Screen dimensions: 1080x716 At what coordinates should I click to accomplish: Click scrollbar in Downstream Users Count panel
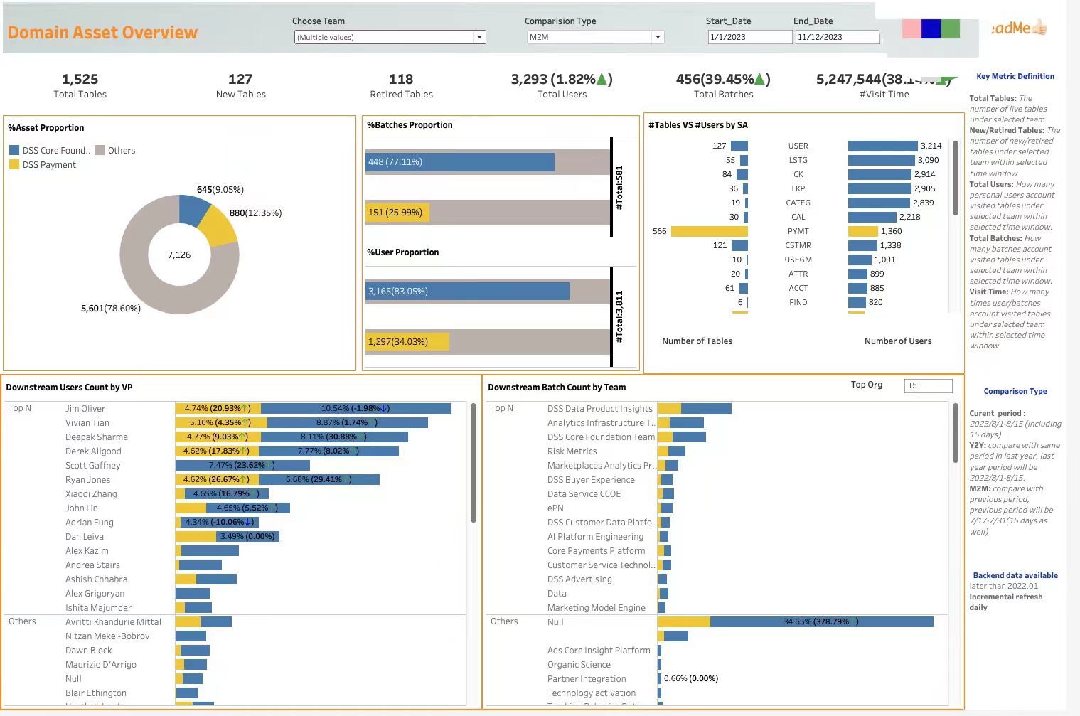click(473, 462)
